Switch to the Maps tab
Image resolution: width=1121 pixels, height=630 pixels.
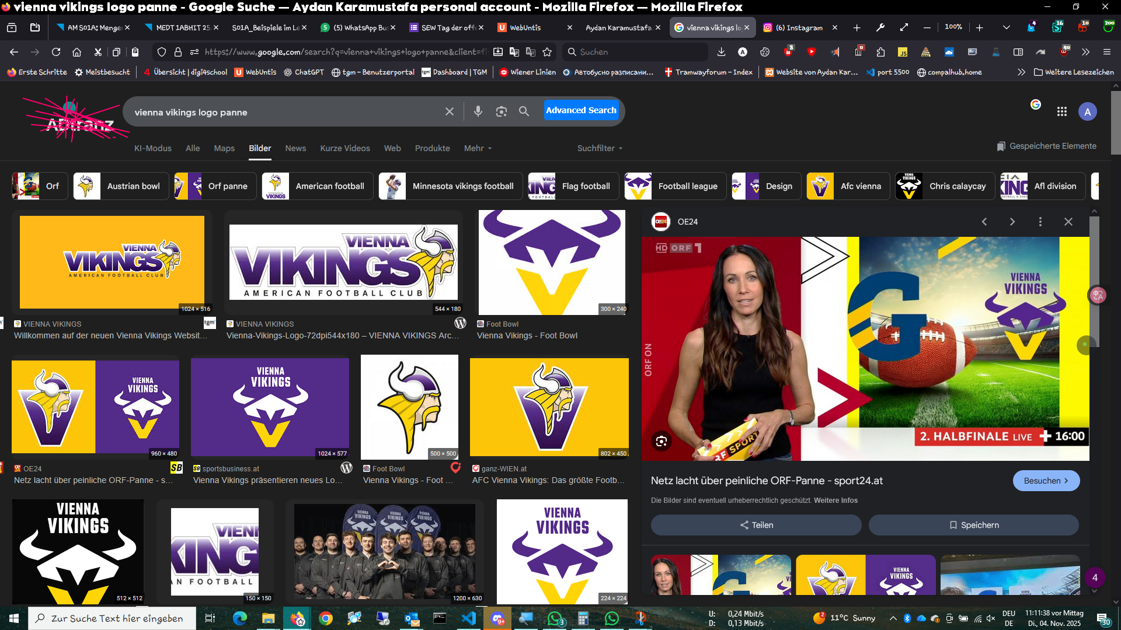[224, 148]
